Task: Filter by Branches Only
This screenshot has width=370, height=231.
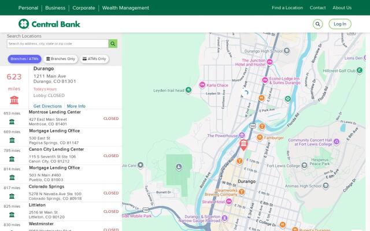Action: coord(60,59)
